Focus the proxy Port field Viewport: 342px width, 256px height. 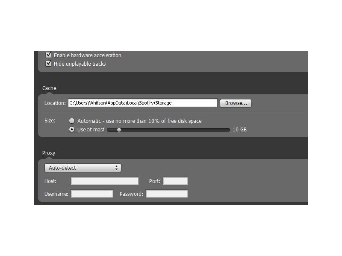point(175,181)
